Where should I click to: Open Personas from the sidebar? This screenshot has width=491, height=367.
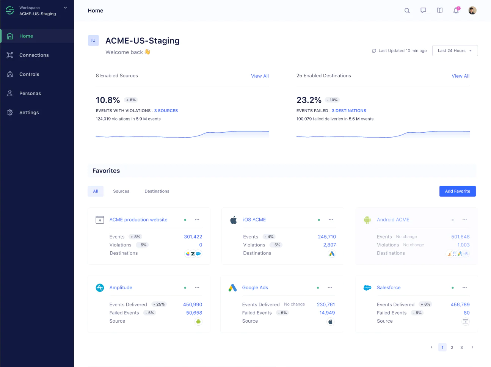(31, 93)
